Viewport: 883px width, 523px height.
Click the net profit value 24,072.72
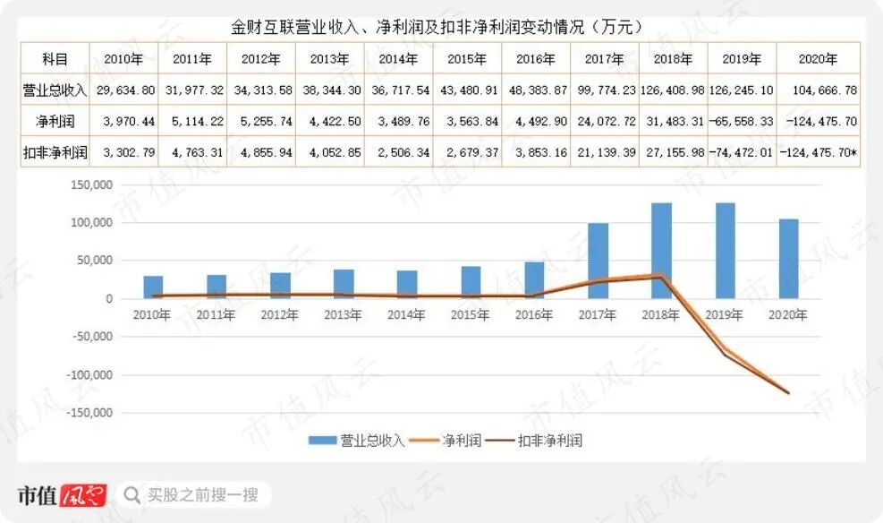tap(607, 121)
